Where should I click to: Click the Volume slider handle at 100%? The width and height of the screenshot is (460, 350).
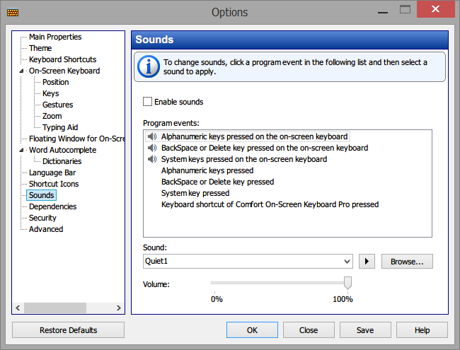pos(347,283)
